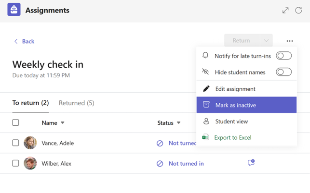
Task: Open the more options ellipsis menu
Action: (290, 41)
